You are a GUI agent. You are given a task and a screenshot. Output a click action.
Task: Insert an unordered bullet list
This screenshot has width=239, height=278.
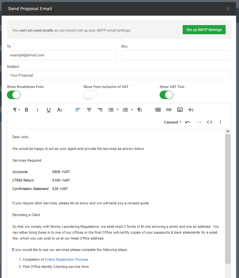111,110
